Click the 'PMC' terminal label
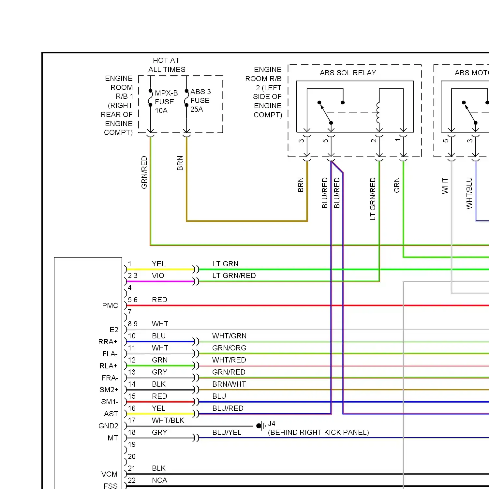The width and height of the screenshot is (489, 489). point(110,305)
